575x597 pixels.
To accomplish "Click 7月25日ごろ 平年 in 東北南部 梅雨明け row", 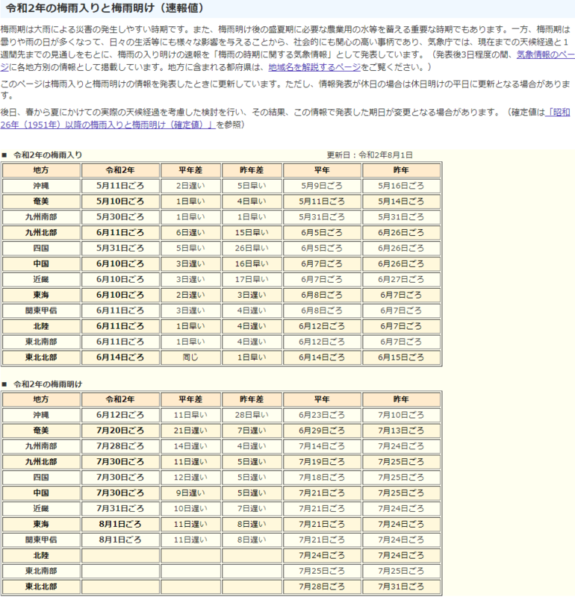I will 322,571.
